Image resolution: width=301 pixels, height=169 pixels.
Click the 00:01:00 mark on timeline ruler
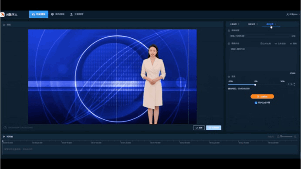coord(96,143)
